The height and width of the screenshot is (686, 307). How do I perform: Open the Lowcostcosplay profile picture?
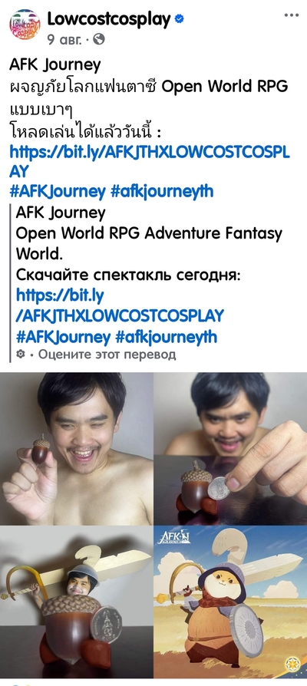click(x=25, y=25)
